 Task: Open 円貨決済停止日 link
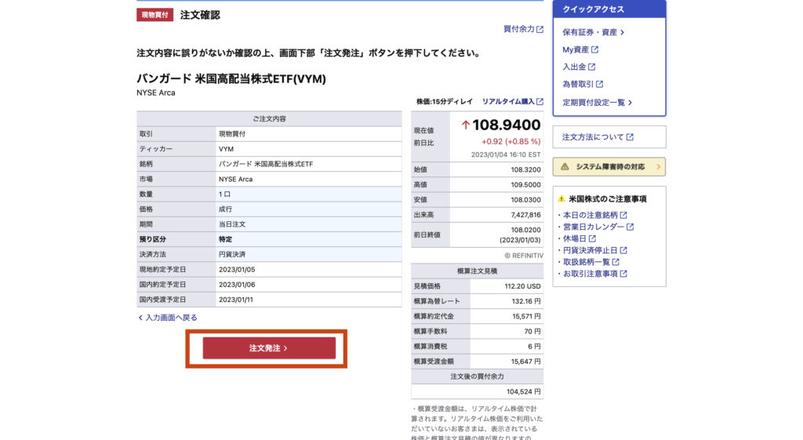pos(590,250)
